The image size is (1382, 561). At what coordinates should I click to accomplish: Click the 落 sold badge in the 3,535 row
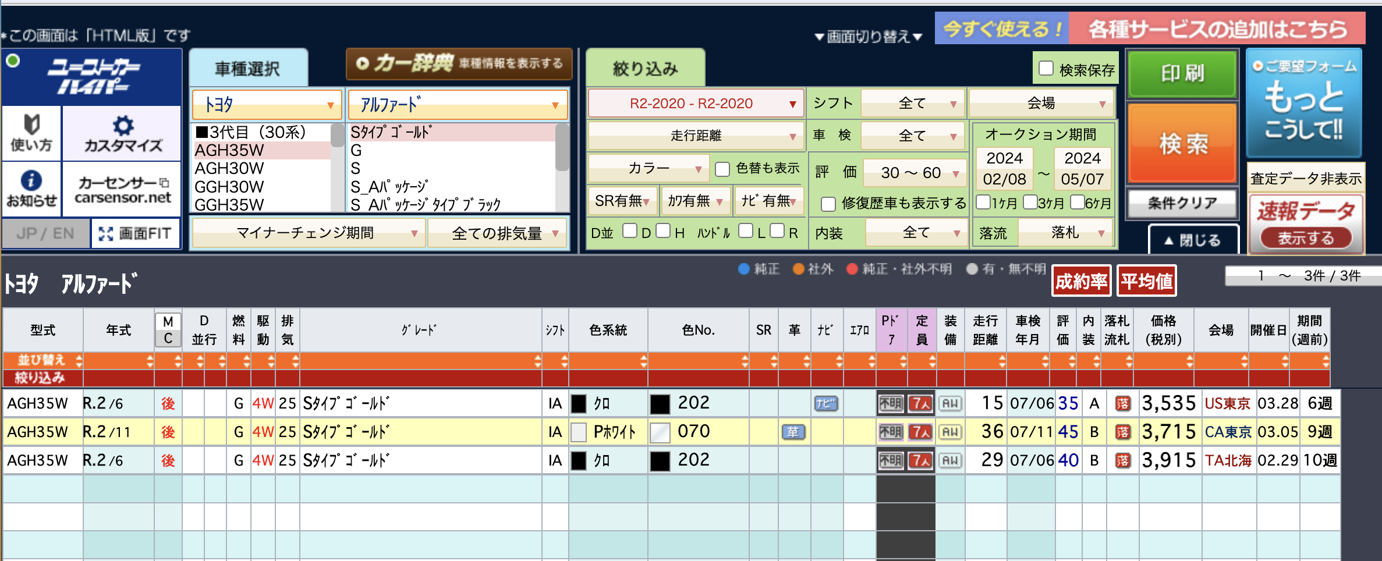coord(1122,403)
